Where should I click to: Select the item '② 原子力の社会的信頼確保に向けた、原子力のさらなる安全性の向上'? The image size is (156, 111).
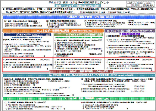coord(105,89)
